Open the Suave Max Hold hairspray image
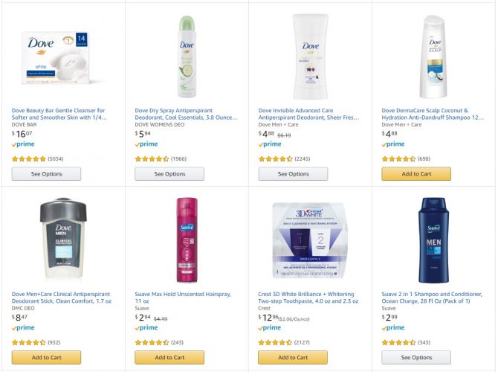498x372 pixels. click(x=187, y=240)
